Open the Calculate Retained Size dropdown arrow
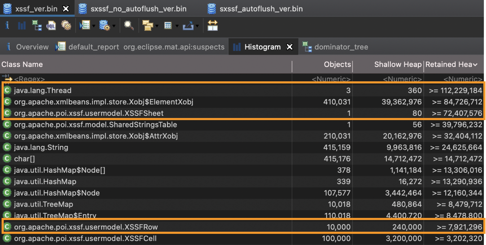The width and height of the screenshot is (486, 245). pos(177,26)
